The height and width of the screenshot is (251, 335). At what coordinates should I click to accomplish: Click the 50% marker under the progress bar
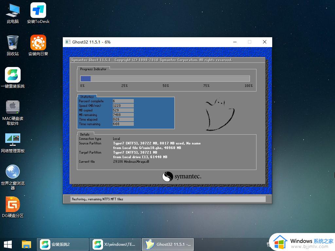coord(166,86)
